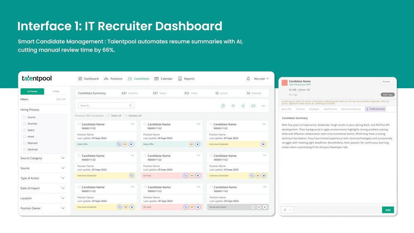This screenshot has width=414, height=233.
Task: Click the email envelope icon in toolbar
Action: (x=253, y=106)
